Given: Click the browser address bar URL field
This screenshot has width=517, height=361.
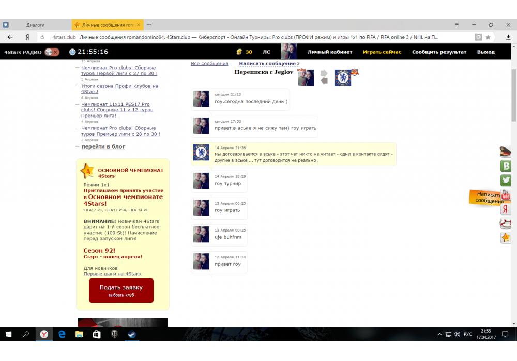Looking at the screenshot, I should (x=248, y=37).
